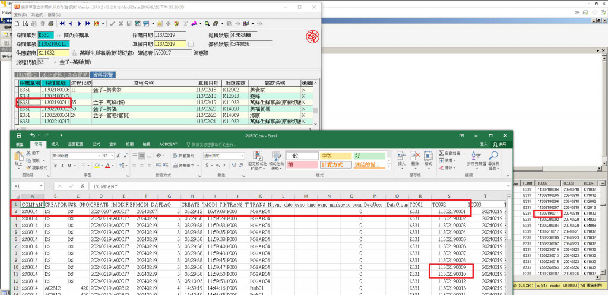Open the font color dropdown arrow
The height and width of the screenshot is (295, 608).
click(x=113, y=166)
